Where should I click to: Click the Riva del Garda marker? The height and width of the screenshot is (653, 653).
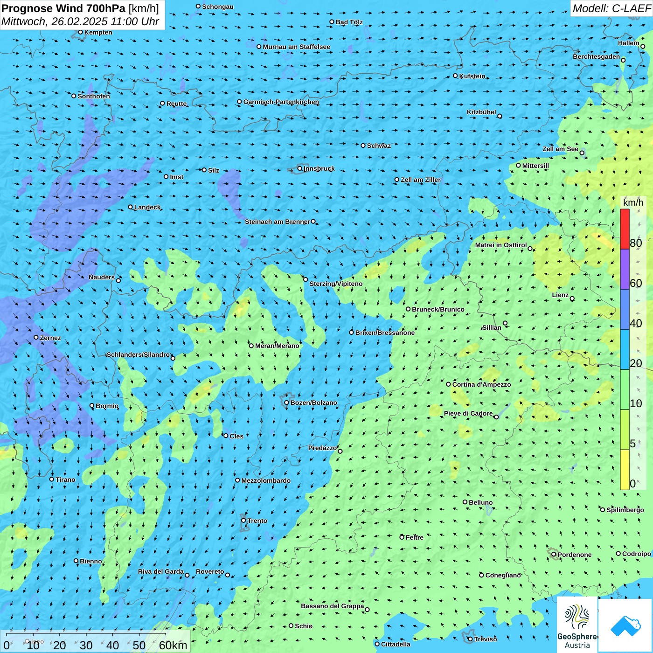click(188, 575)
